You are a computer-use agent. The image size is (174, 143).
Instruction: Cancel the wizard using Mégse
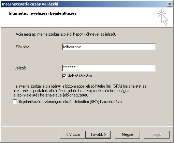point(127,134)
